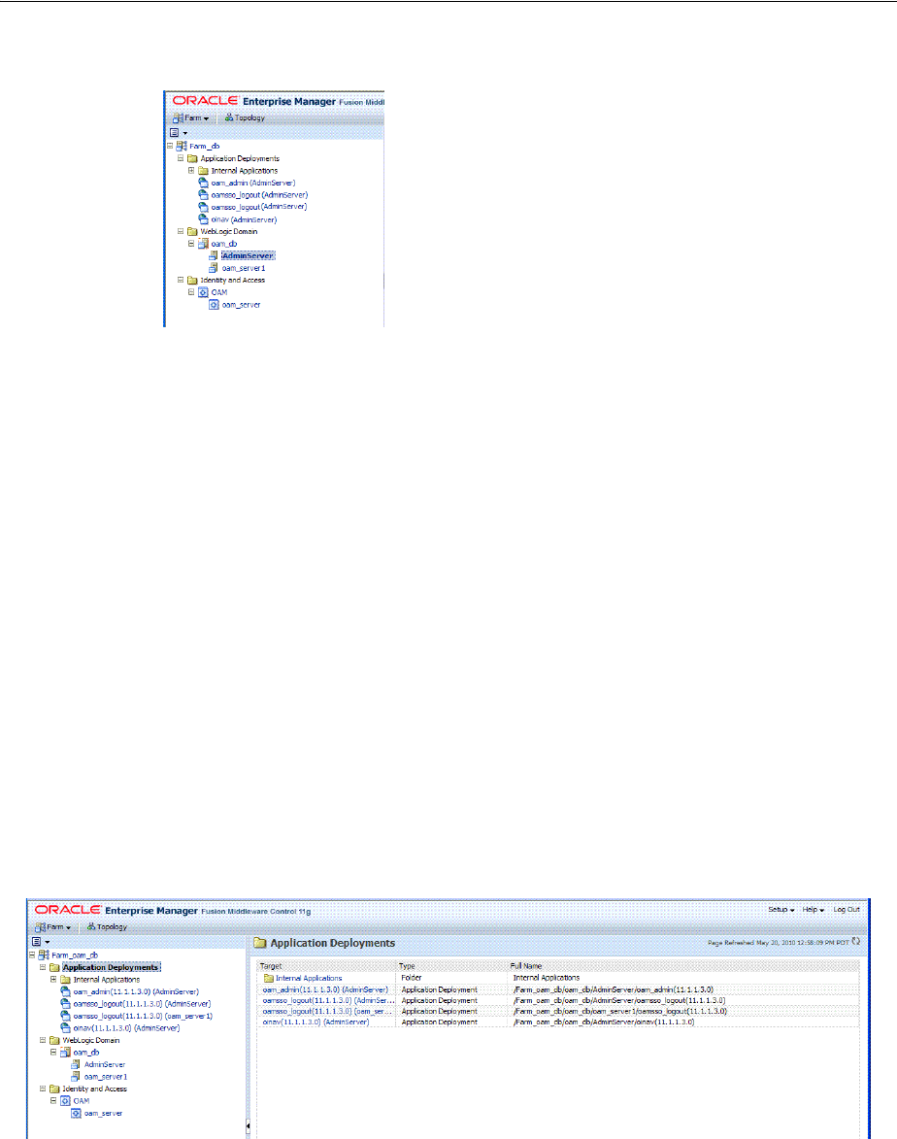Collapse Identity and Access in Farm_oam_db tree
The image size is (897, 1139).
pos(43,1089)
